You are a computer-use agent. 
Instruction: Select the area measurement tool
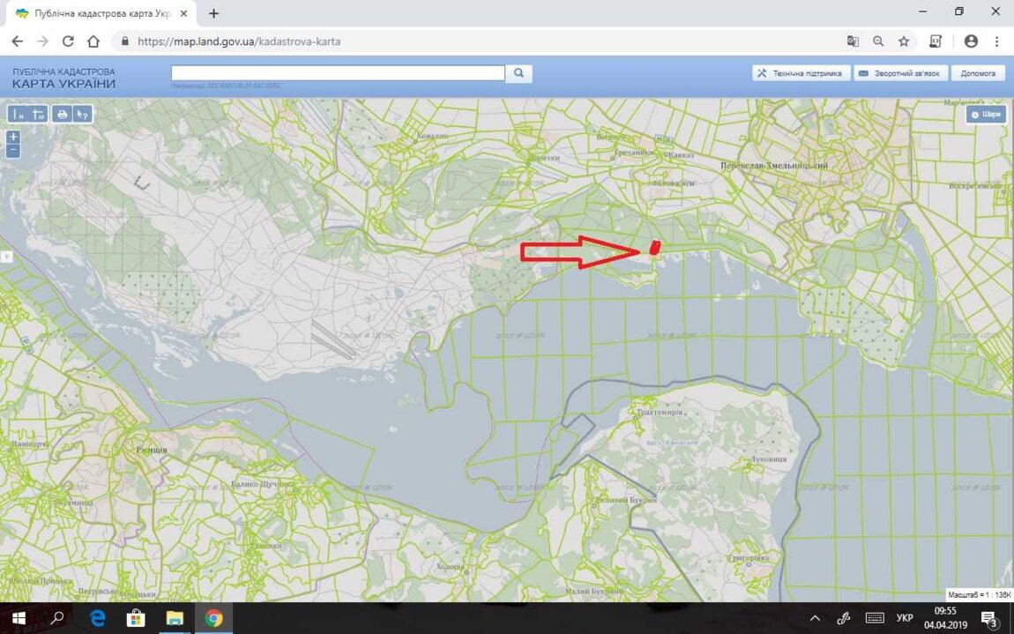pyautogui.click(x=38, y=115)
